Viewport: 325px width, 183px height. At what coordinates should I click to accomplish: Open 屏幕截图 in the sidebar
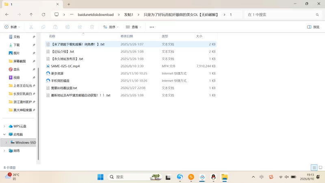[x=19, y=61]
